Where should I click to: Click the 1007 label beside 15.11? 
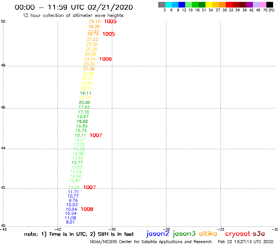(96, 135)
